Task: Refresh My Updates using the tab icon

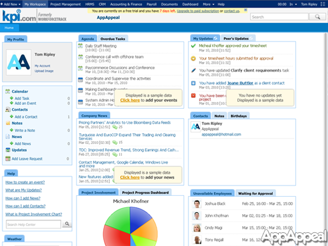Action: [216, 38]
